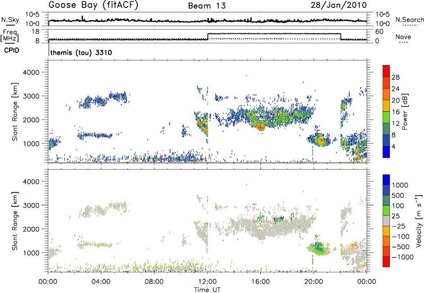
Task: Click the 'Slant Range [km]' label of the velocity panel
Action: coord(15,221)
